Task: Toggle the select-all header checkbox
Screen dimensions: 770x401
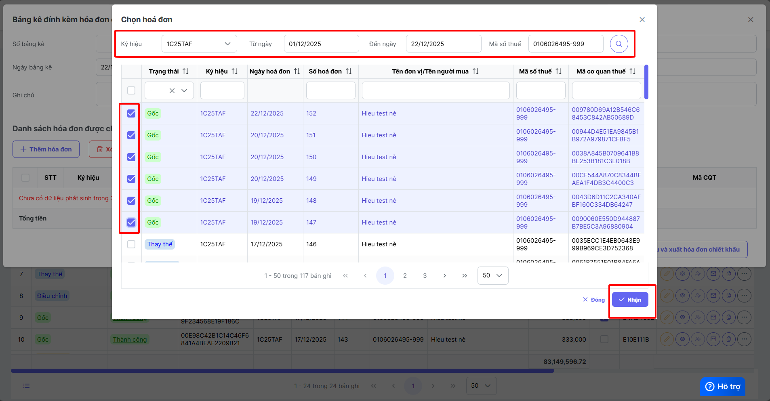Action: click(x=131, y=90)
